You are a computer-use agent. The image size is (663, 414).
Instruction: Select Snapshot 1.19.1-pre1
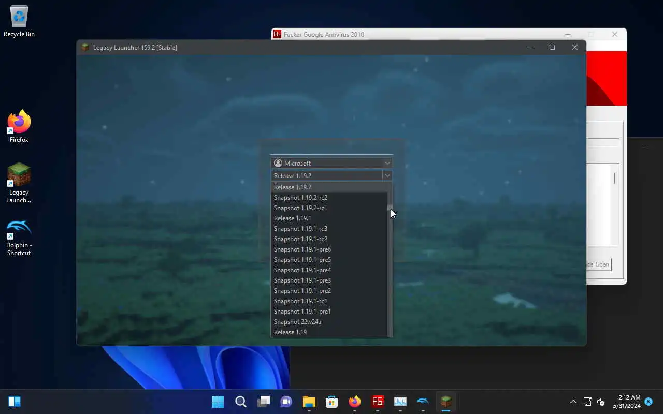329,312
